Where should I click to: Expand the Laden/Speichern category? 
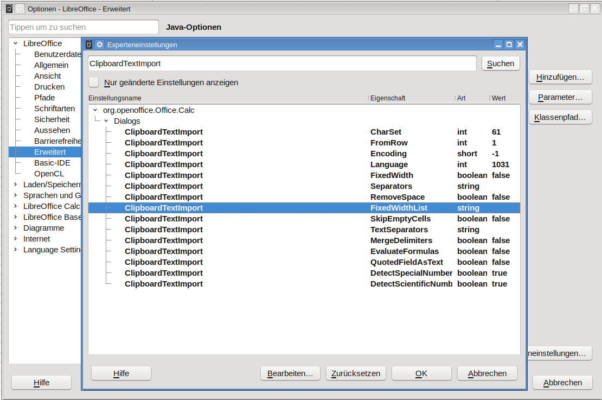(x=15, y=185)
